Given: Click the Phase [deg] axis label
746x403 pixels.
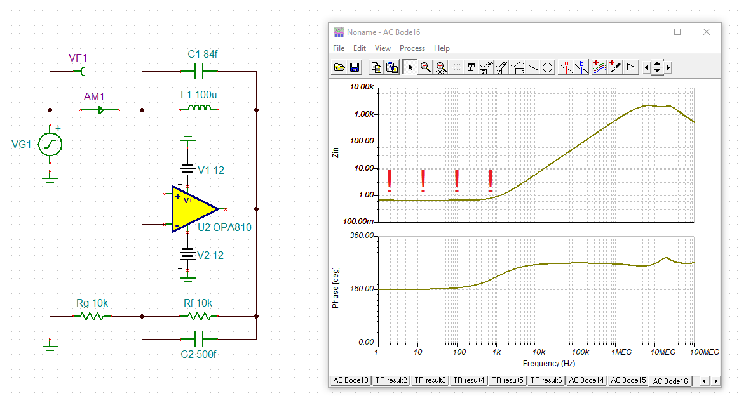Looking at the screenshot, I should pos(336,287).
